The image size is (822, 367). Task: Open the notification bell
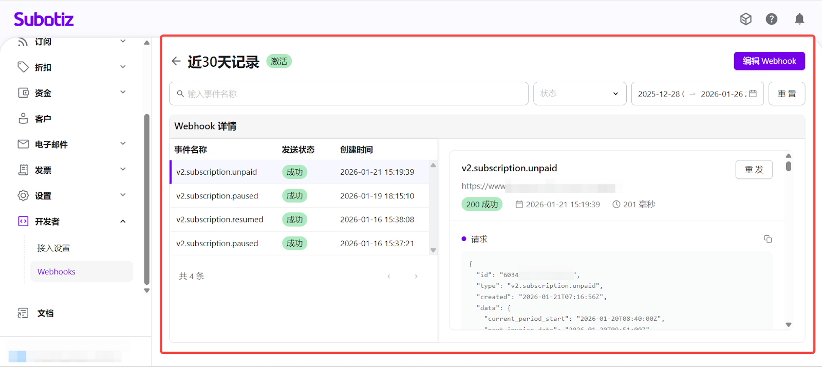click(799, 19)
